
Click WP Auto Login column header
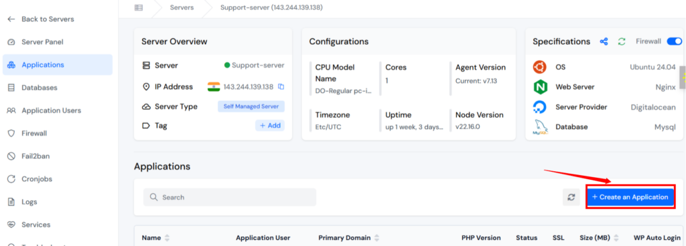[657, 238]
